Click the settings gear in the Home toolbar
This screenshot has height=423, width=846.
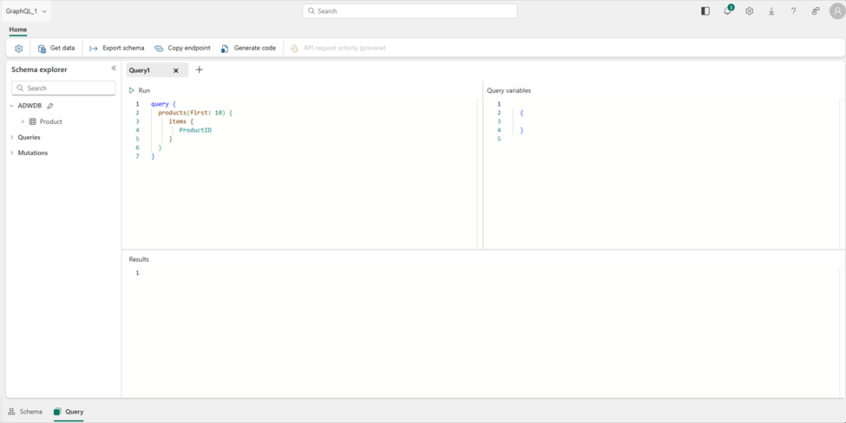(18, 49)
